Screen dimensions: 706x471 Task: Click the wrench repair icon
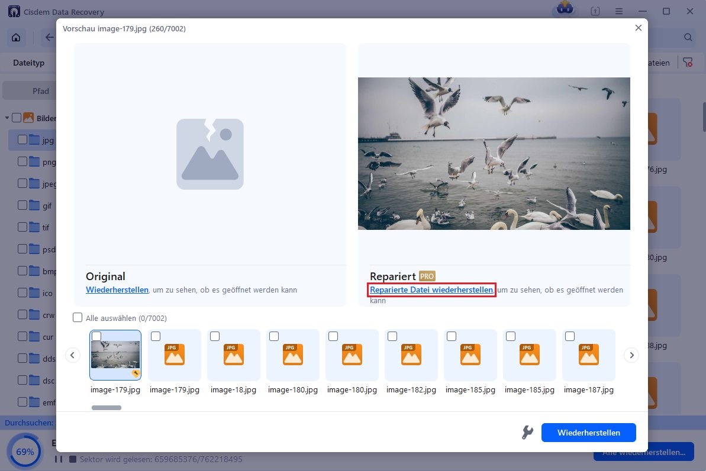coord(527,433)
